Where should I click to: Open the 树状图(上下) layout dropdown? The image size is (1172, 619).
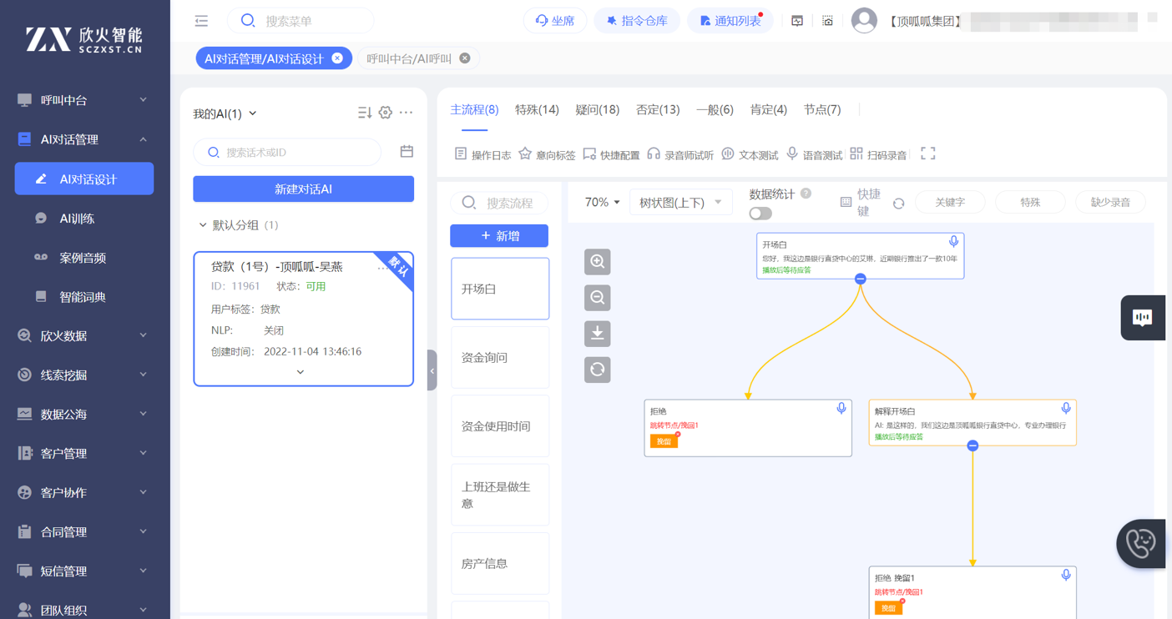[680, 202]
